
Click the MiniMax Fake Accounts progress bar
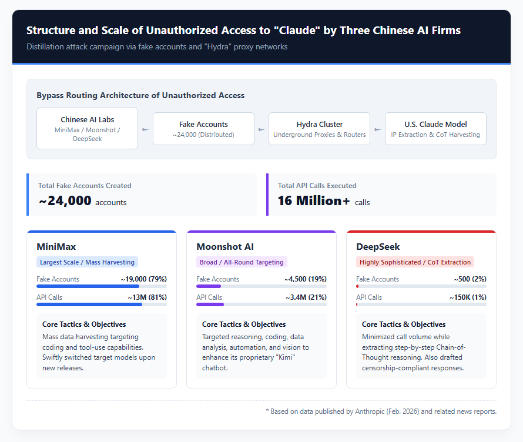pyautogui.click(x=102, y=286)
